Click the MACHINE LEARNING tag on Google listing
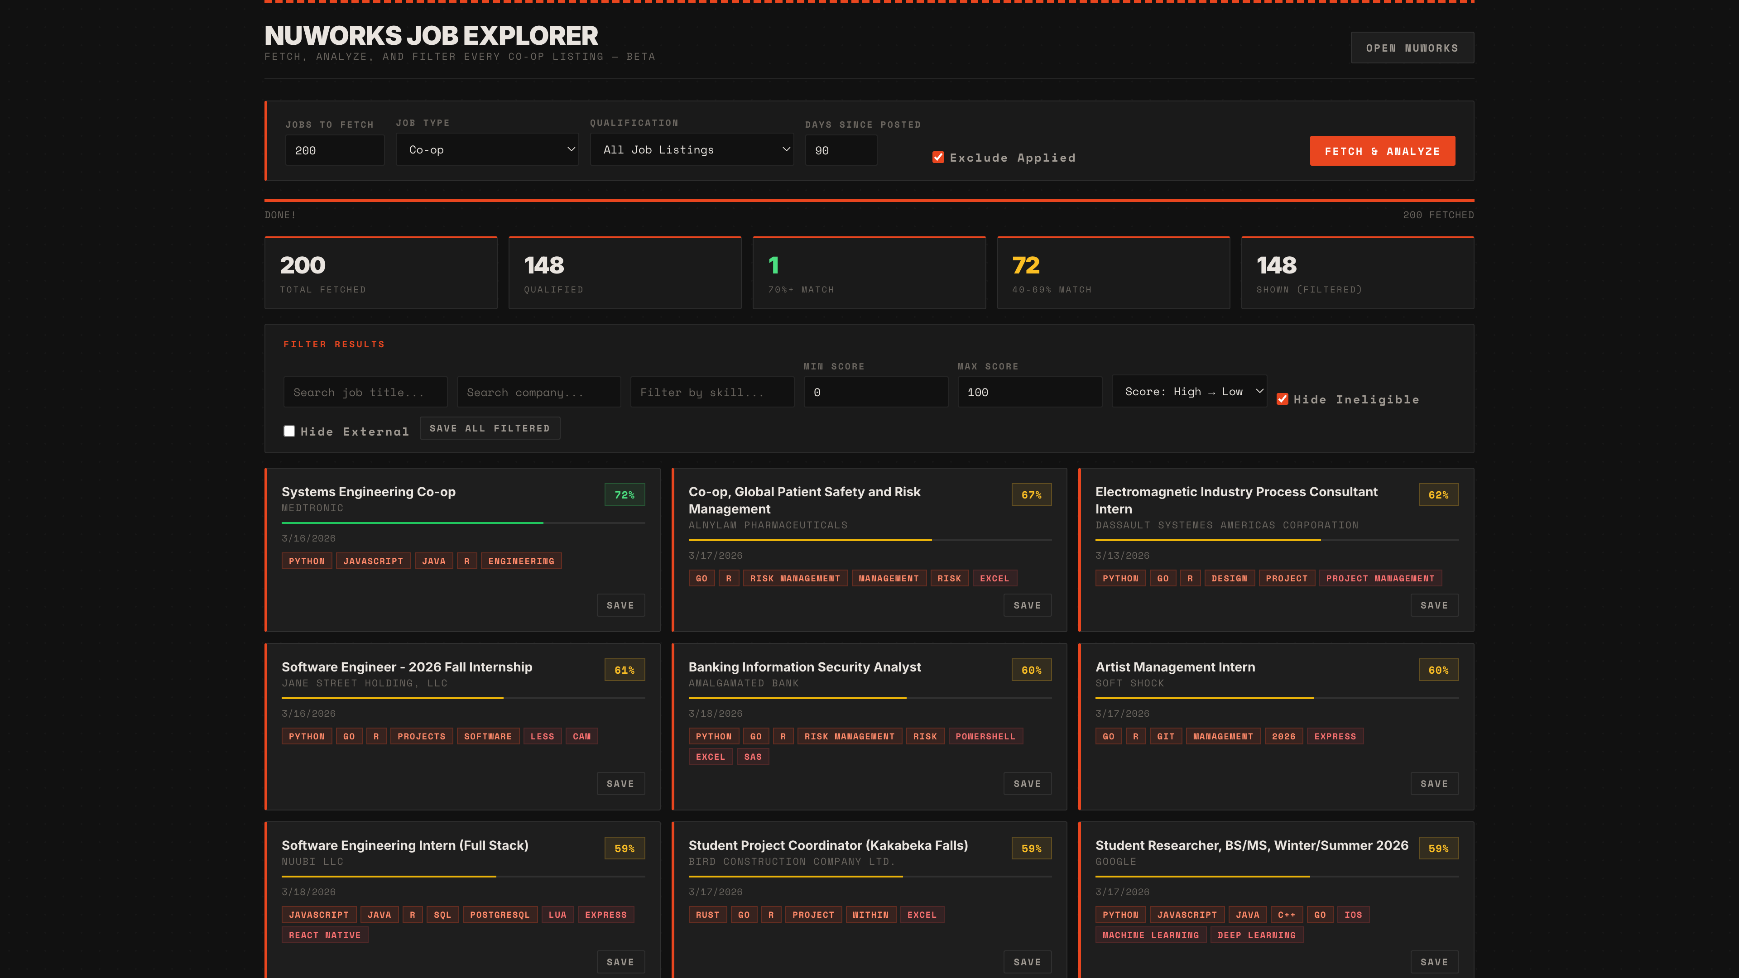Viewport: 1739px width, 978px height. coord(1150,935)
